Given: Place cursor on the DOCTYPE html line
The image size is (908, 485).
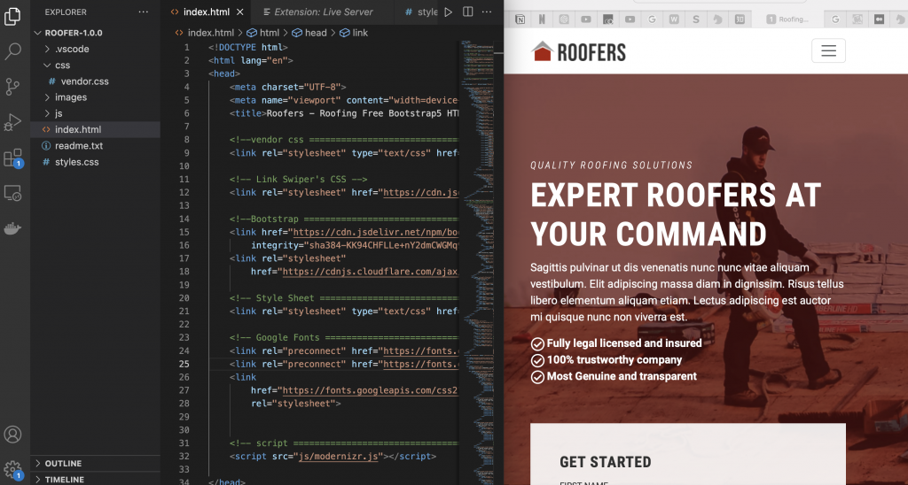Looking at the screenshot, I should [248, 48].
